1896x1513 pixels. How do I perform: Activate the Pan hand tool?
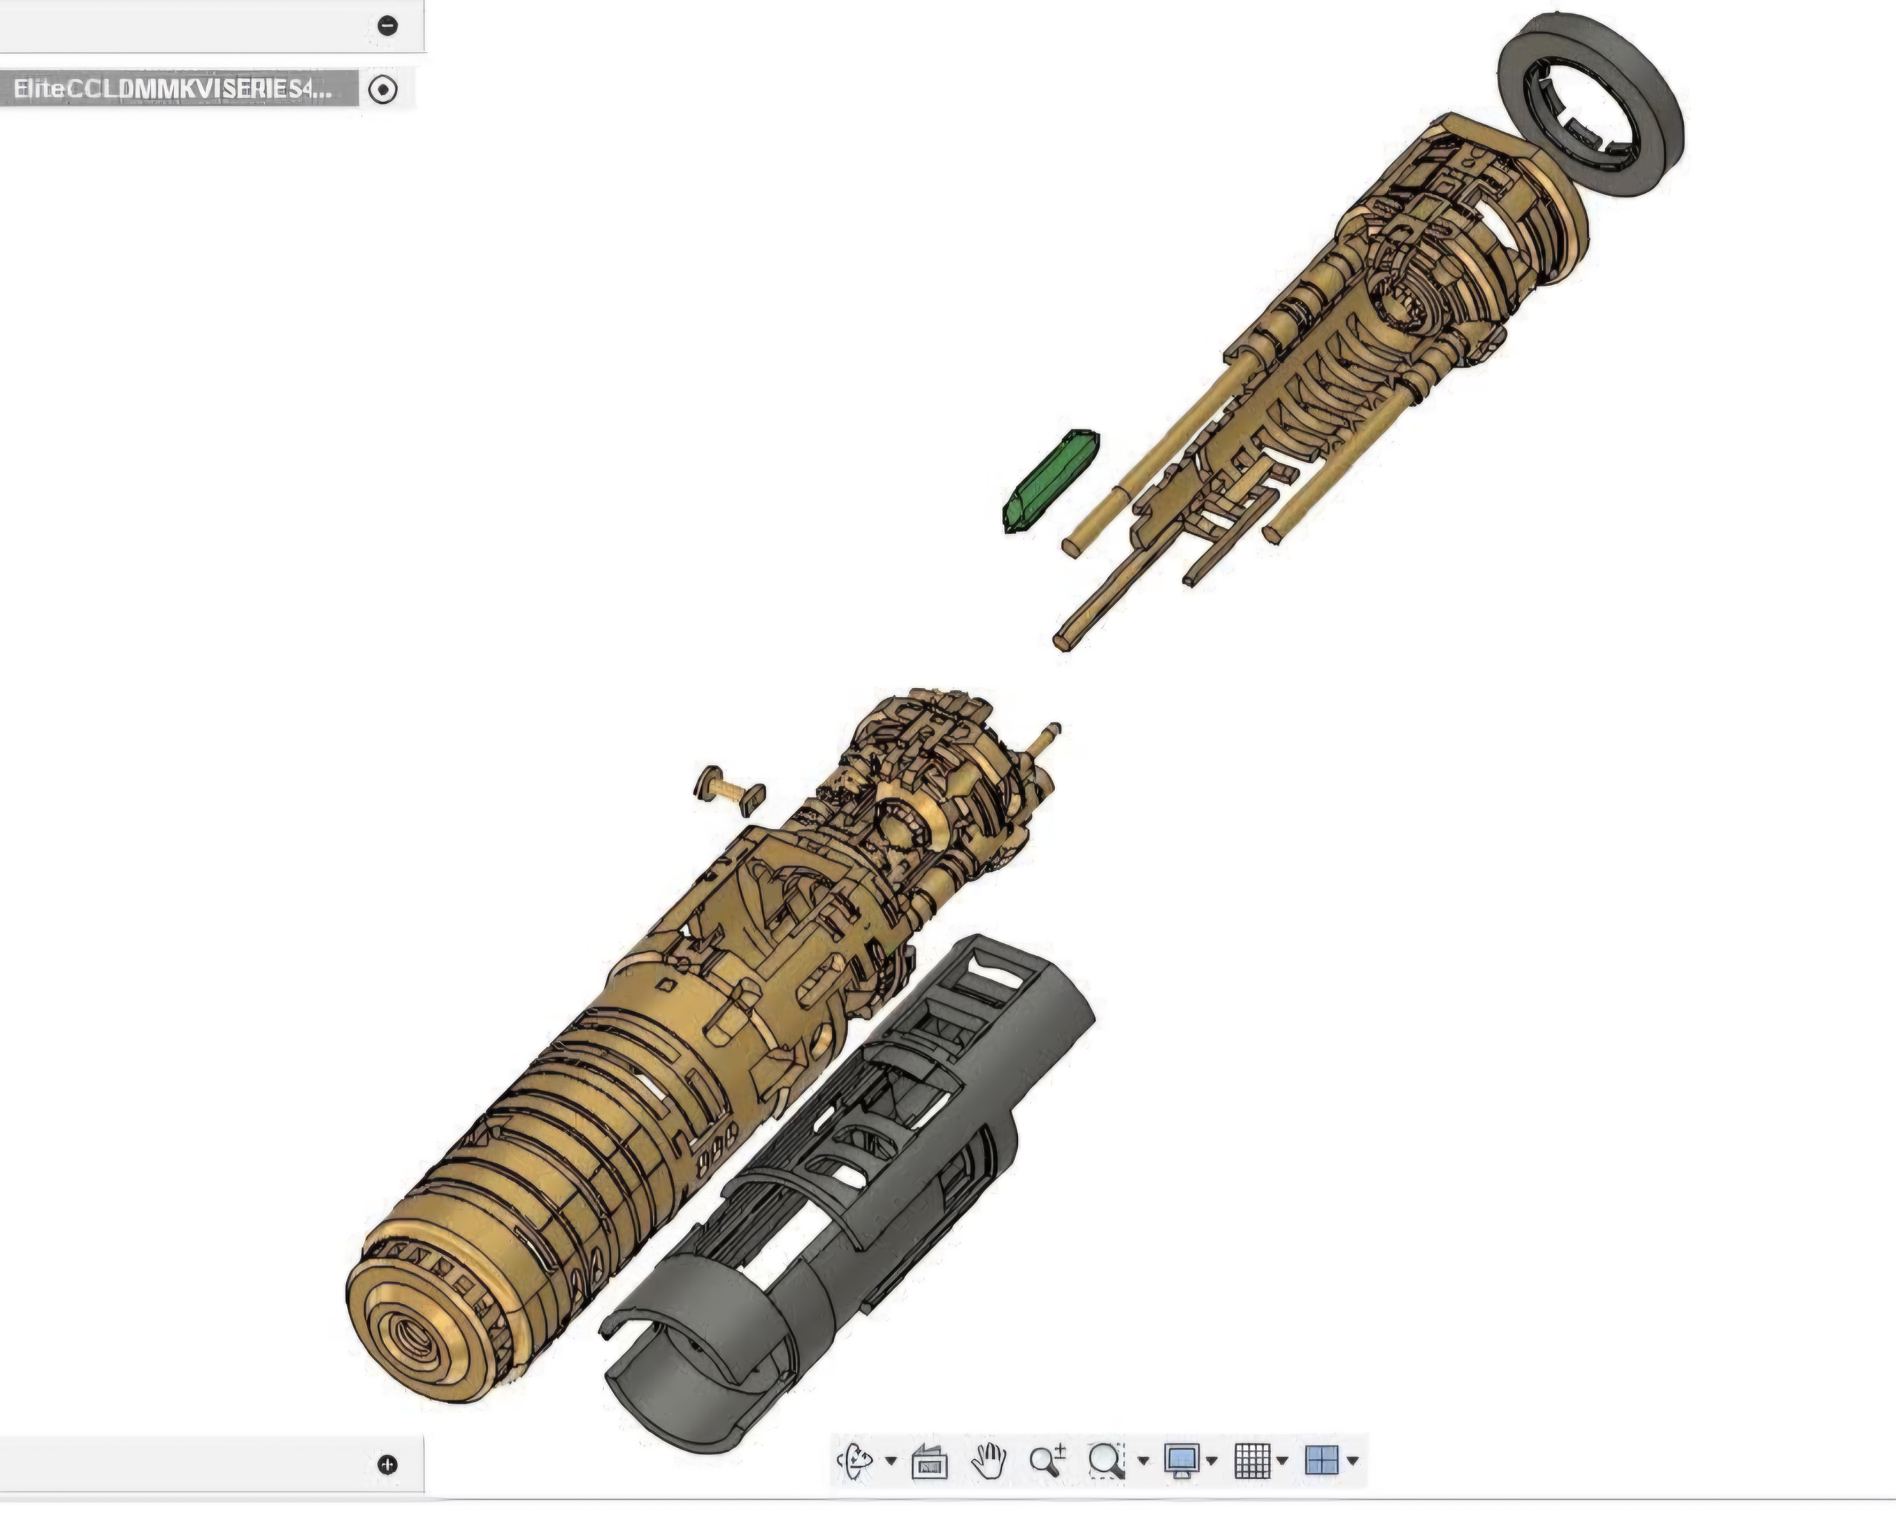988,1461
